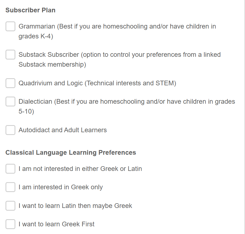245x234 pixels.
Task: Check the interested in Greek only box
Action: click(x=10, y=187)
